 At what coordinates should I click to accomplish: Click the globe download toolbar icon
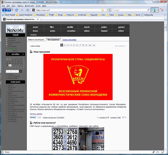[x=154, y=10]
